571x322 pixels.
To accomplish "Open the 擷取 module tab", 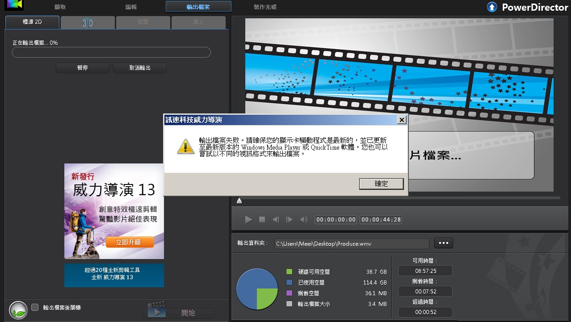I will 60,7.
